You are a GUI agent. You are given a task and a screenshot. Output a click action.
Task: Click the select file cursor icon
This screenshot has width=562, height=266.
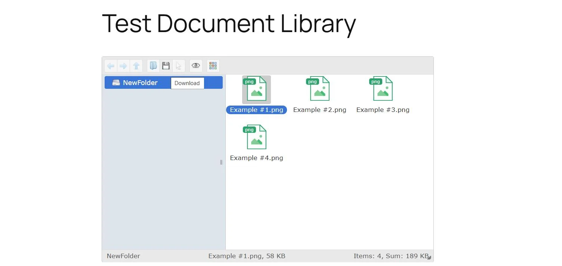tap(179, 66)
